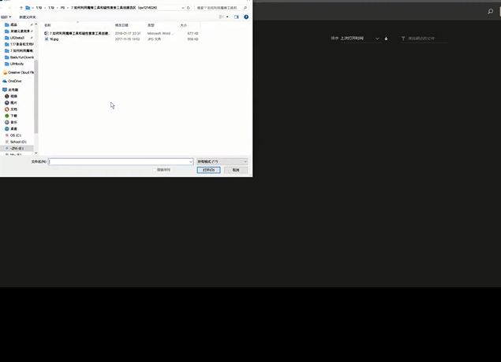
Task: Open the 7.如何利用魔棒 folder in sidebar
Action: [x=19, y=50]
